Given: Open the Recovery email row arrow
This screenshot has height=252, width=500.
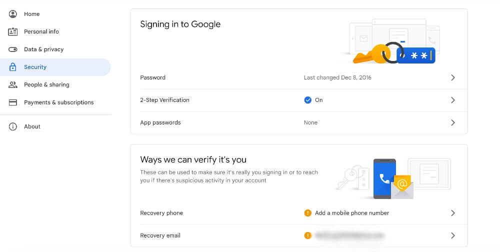Looking at the screenshot, I should [x=453, y=235].
